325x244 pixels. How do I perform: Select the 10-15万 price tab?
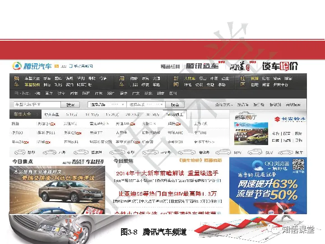tap(92, 114)
